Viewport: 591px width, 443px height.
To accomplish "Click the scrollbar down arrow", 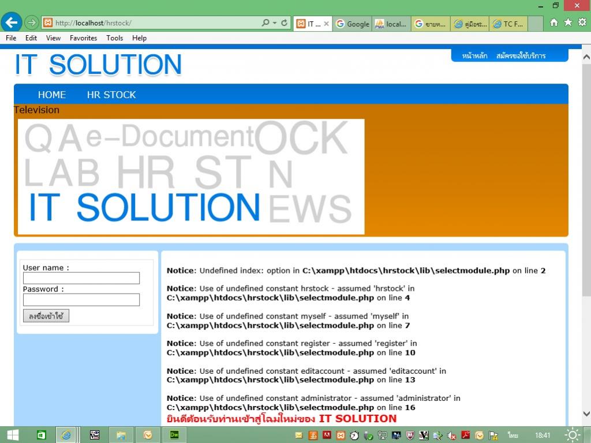I will coord(586,414).
